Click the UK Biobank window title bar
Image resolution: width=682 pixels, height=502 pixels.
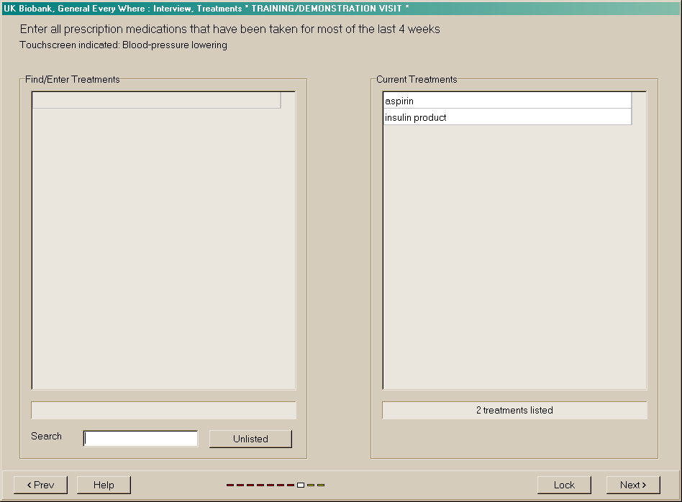coord(341,9)
